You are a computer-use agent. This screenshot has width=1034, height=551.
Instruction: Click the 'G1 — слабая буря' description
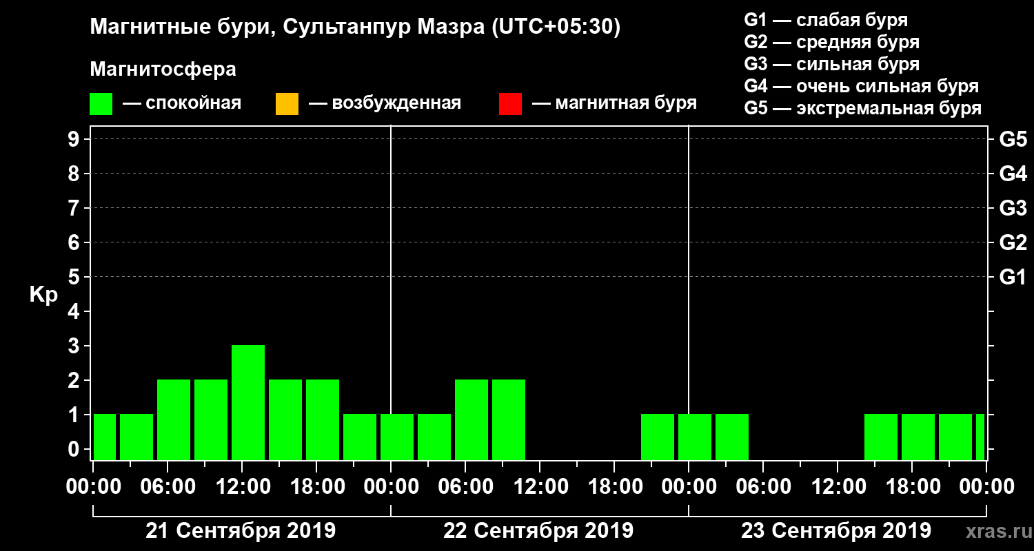point(826,20)
